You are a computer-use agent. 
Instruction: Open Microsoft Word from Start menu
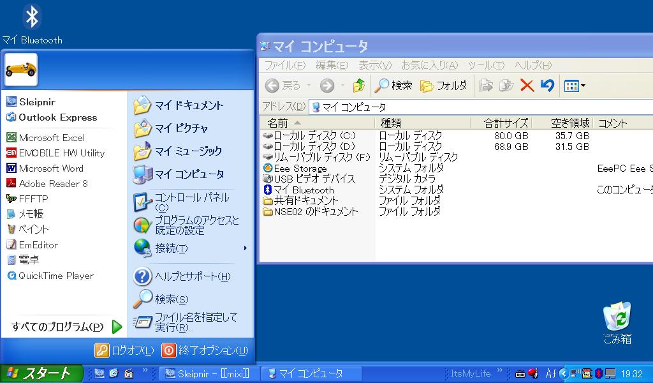coord(45,169)
